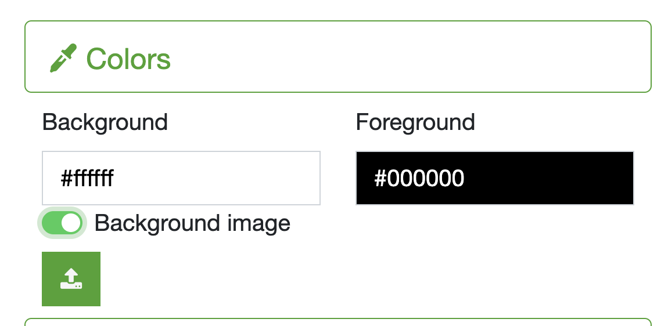Click the upload background image icon
Image resolution: width=668 pixels, height=326 pixels.
[71, 278]
